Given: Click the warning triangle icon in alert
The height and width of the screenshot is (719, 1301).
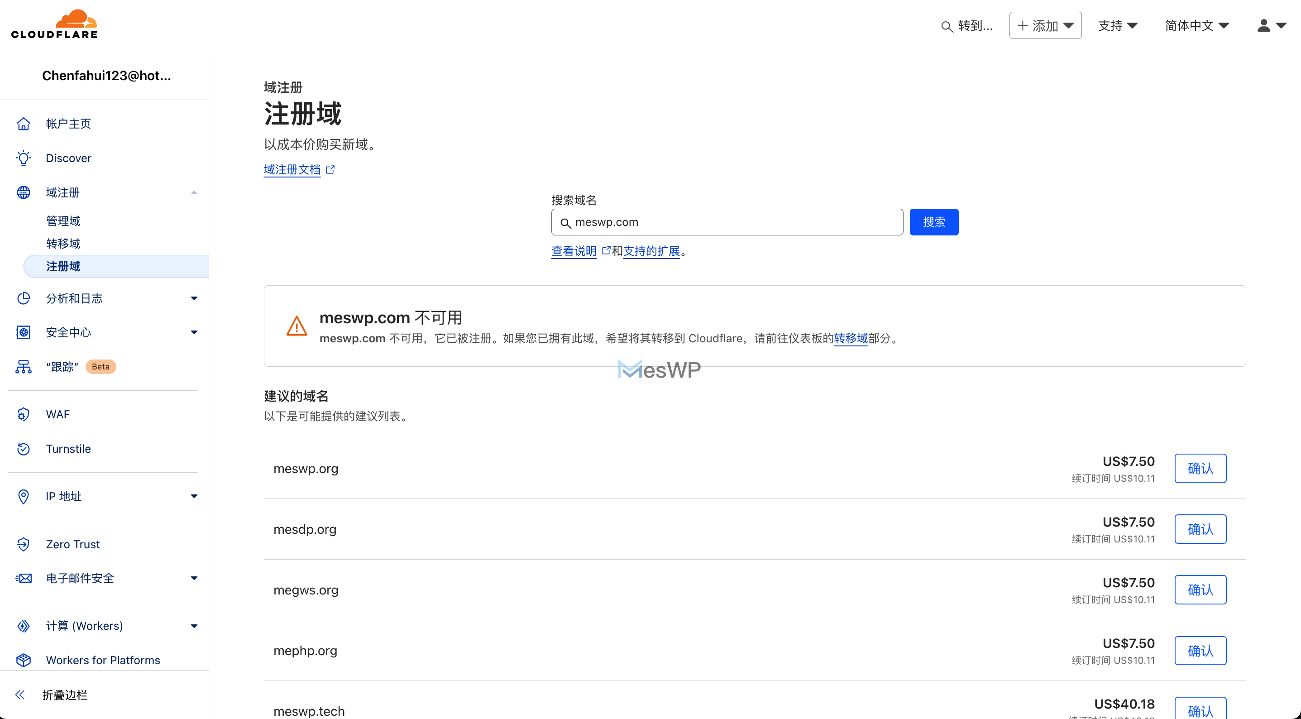Looking at the screenshot, I should 297,326.
